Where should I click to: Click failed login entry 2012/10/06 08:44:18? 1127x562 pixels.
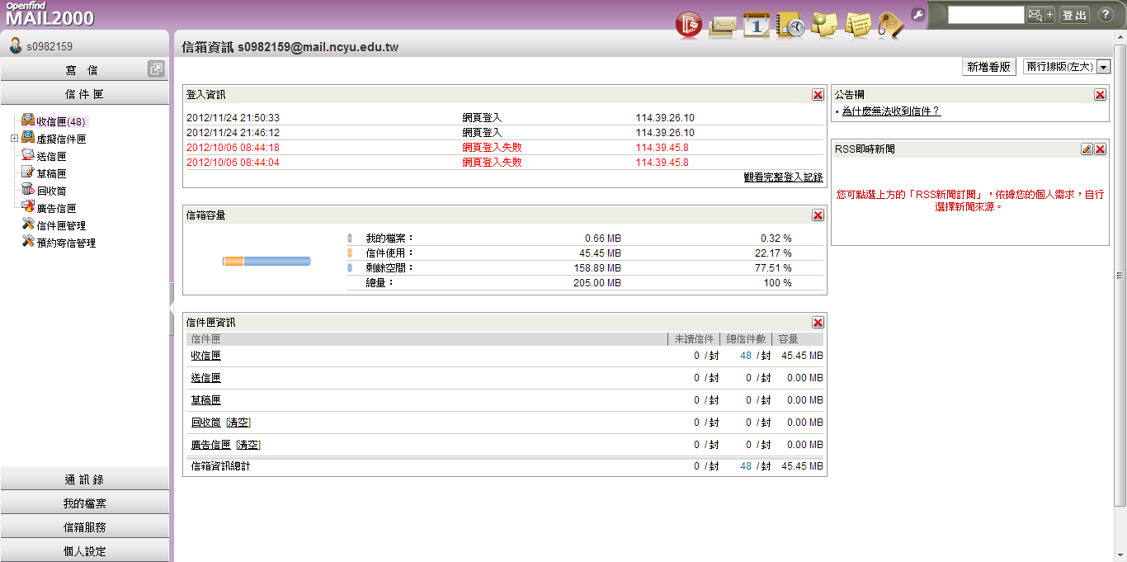pos(233,148)
